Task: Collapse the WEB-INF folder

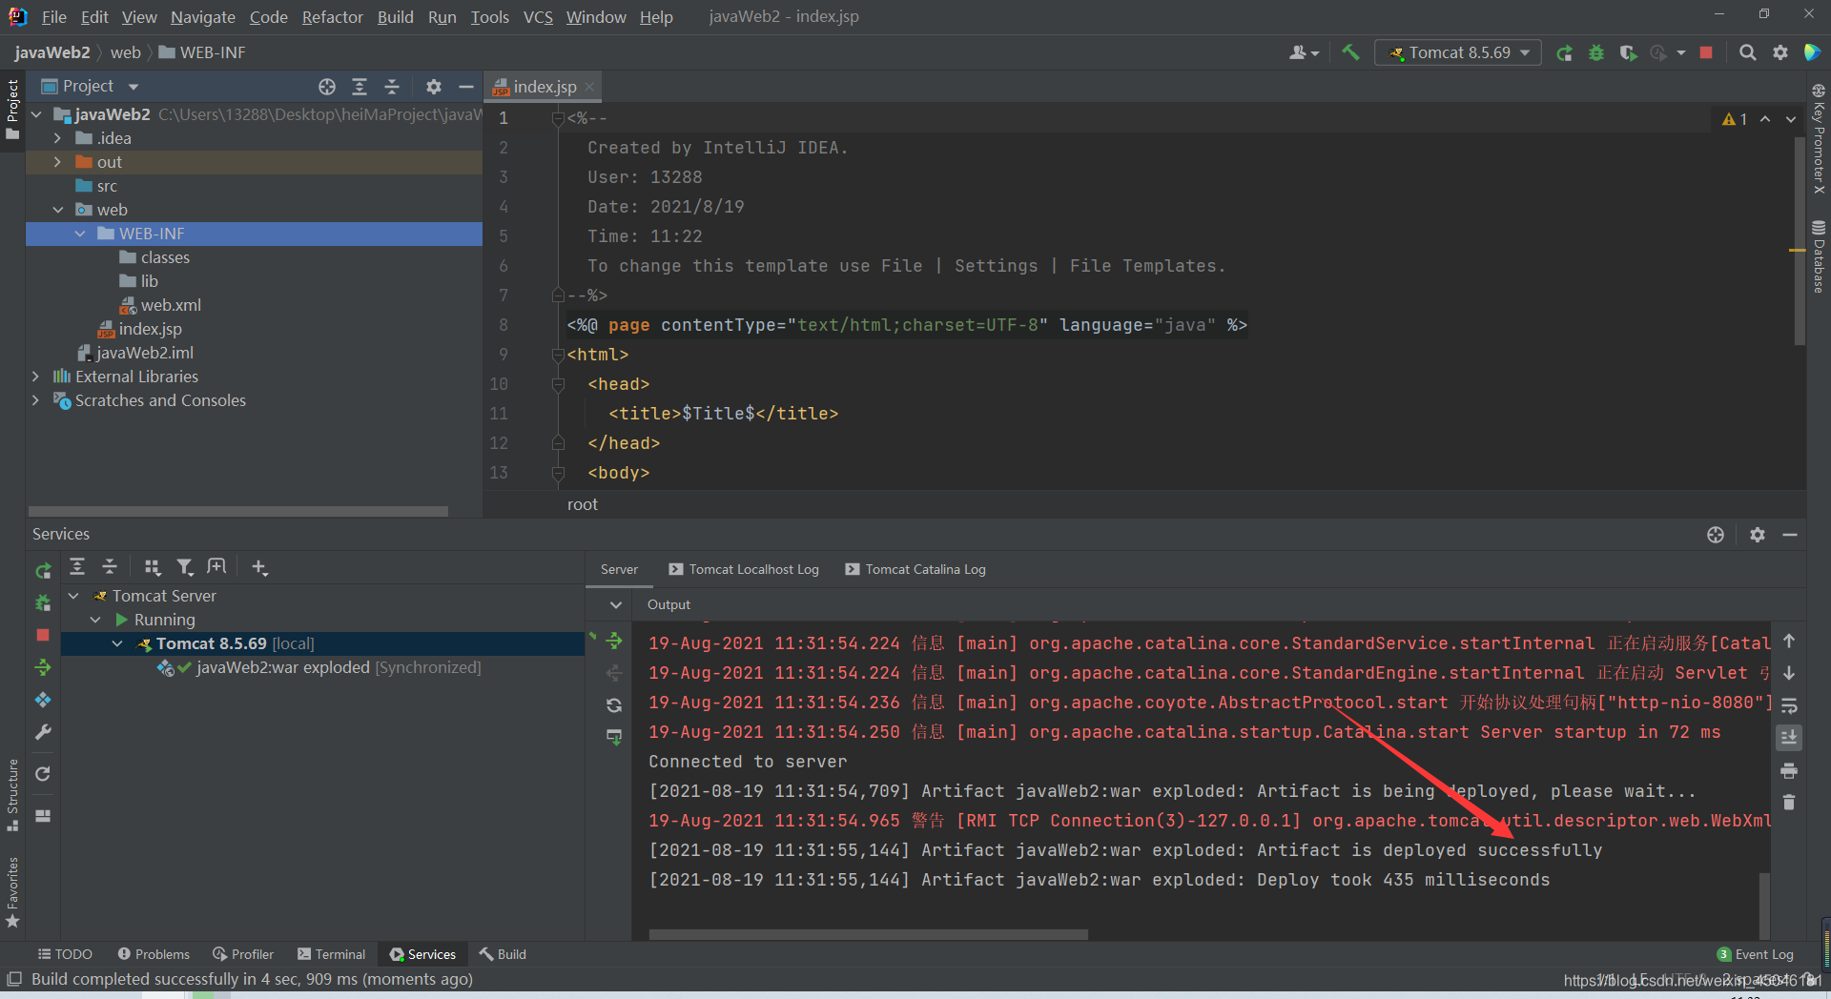Action: 80,234
